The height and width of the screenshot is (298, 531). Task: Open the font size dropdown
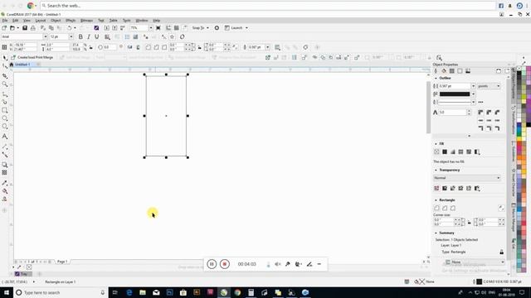(x=71, y=36)
